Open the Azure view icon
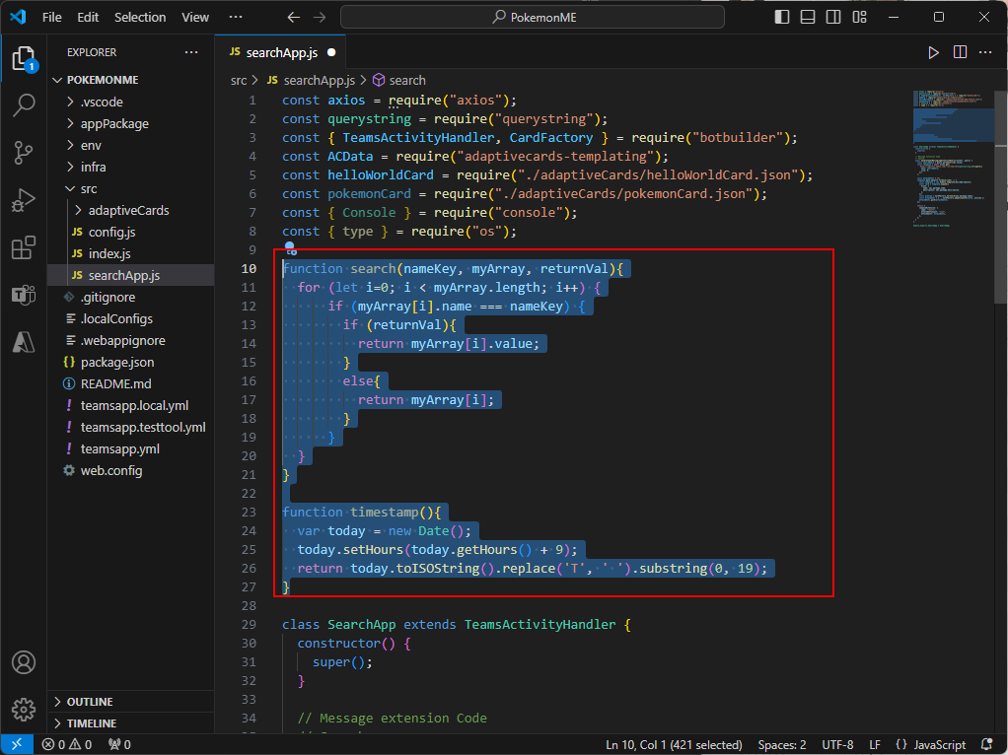 click(24, 342)
